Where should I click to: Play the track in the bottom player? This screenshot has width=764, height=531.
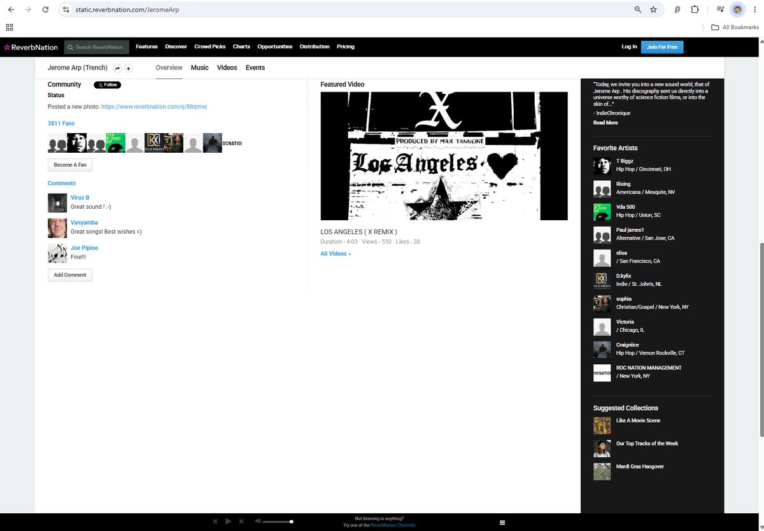(229, 521)
